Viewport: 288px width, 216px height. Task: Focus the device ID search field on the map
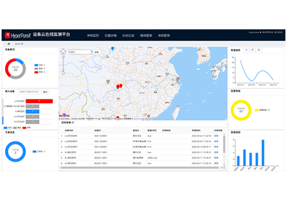point(80,52)
